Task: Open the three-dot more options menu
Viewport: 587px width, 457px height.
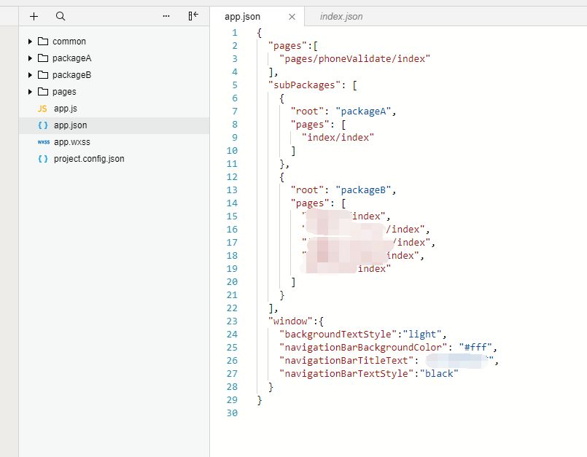Action: click(166, 16)
